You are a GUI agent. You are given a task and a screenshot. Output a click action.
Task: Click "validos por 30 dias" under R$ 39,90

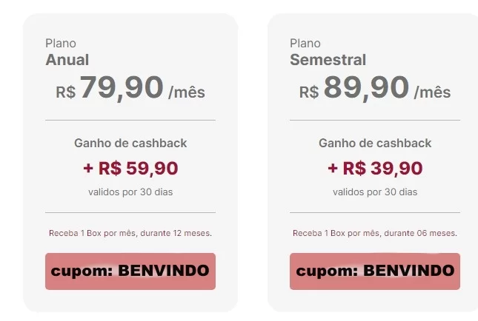click(375, 192)
